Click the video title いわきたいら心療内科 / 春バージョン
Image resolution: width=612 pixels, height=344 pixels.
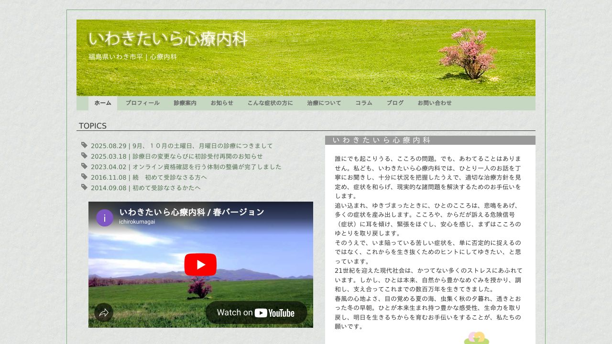[x=191, y=212]
